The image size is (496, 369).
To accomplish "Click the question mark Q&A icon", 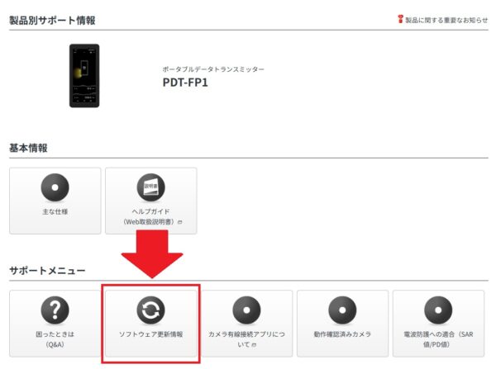I will [x=55, y=310].
